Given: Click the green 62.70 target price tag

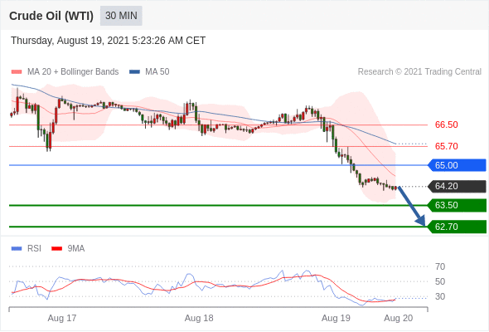Looking at the screenshot, I should pyautogui.click(x=457, y=227).
